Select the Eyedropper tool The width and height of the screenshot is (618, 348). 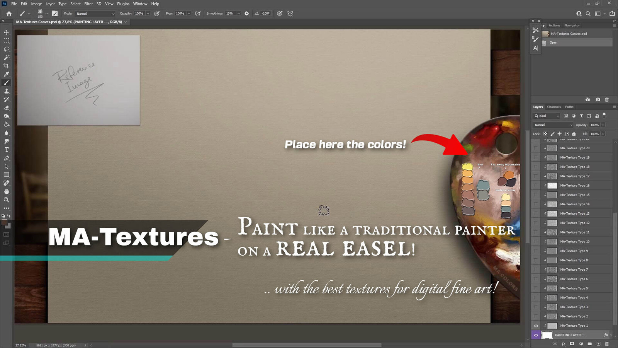6,74
